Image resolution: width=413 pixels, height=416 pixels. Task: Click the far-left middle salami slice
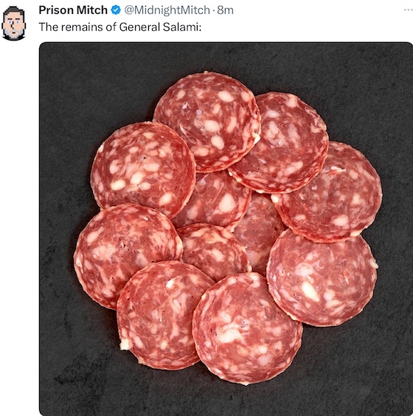coord(128,254)
